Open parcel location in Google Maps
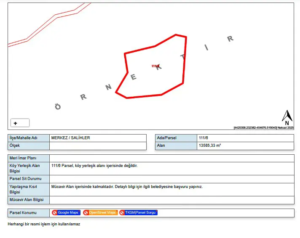The height and width of the screenshot is (238, 300). coord(66,213)
